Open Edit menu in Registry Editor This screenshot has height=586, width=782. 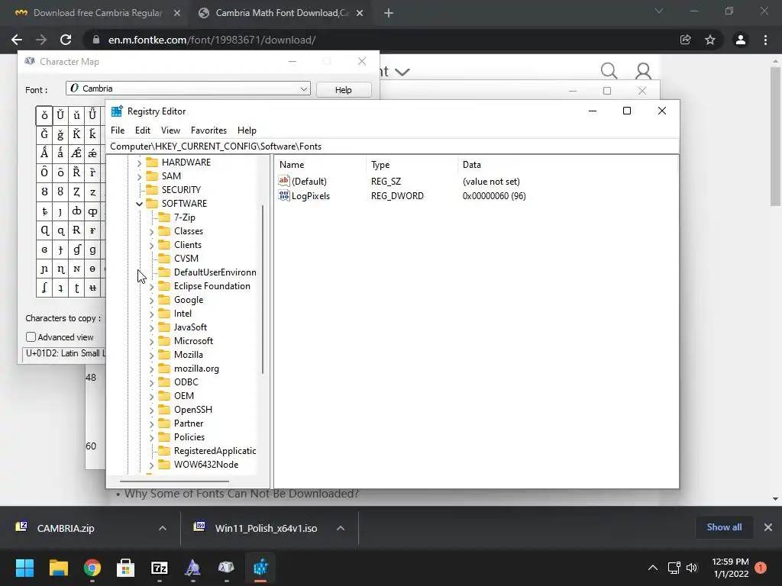(143, 130)
